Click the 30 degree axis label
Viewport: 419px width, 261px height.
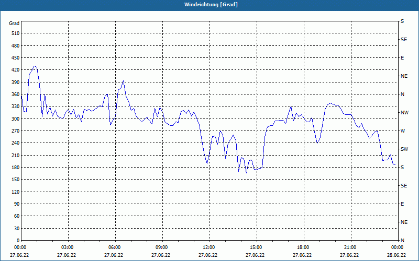pos(17,228)
